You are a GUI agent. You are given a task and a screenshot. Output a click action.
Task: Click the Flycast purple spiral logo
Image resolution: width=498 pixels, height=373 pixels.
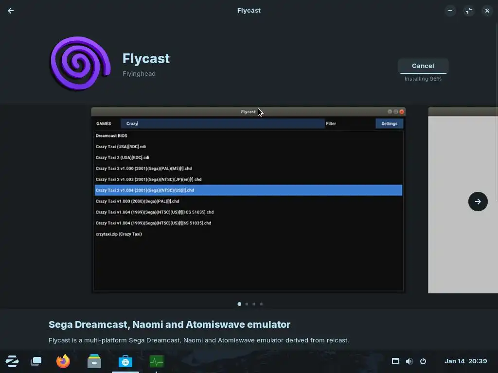80,64
